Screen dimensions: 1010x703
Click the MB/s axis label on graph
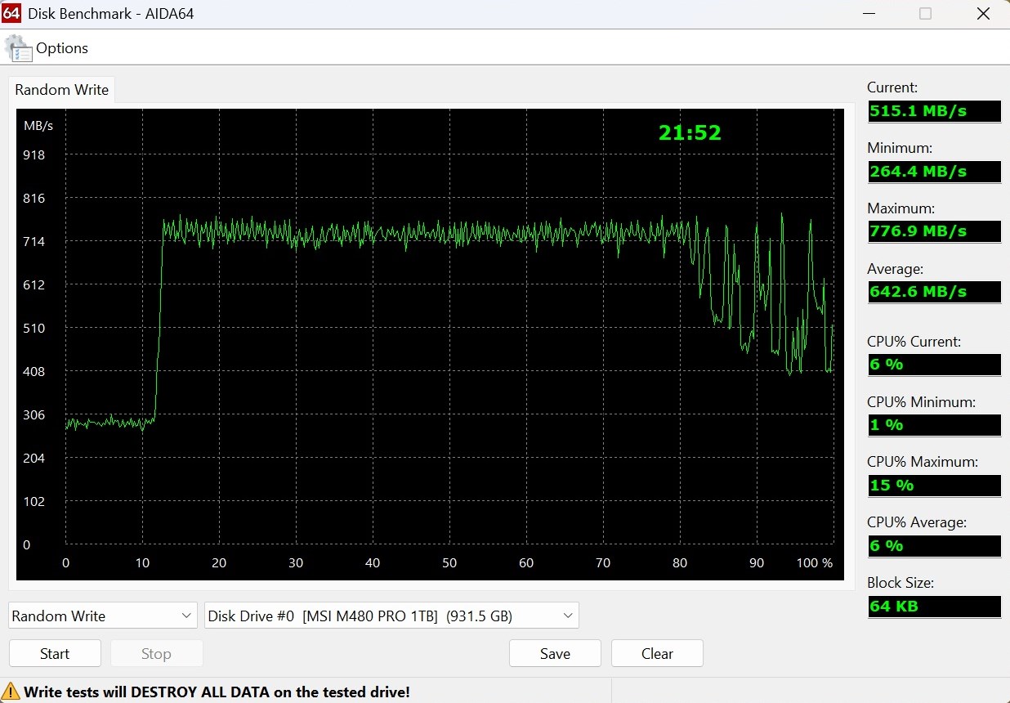[x=38, y=125]
